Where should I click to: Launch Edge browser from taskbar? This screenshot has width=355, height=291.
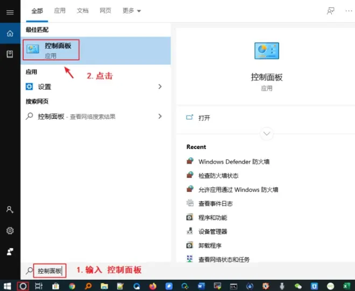click(137, 286)
